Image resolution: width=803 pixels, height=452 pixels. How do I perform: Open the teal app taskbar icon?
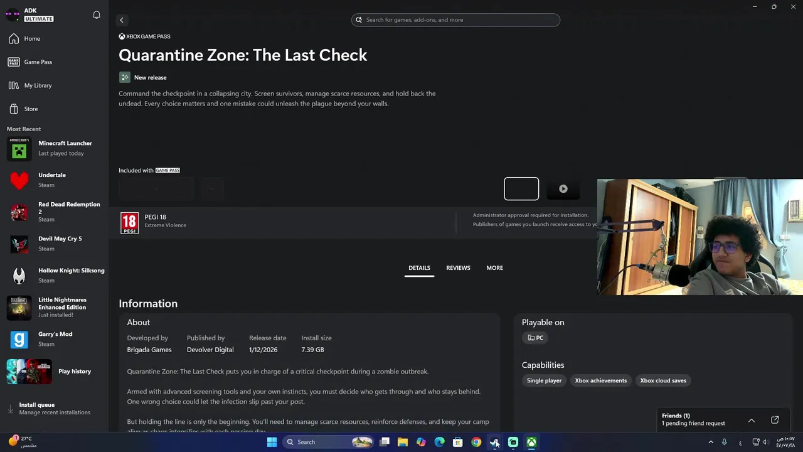coord(513,442)
